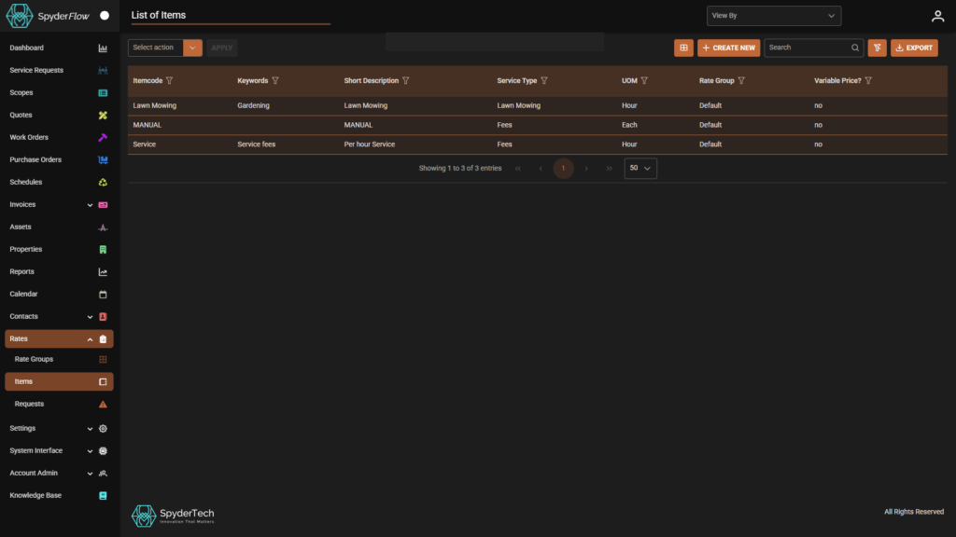Open the Select action dropdown

point(164,48)
